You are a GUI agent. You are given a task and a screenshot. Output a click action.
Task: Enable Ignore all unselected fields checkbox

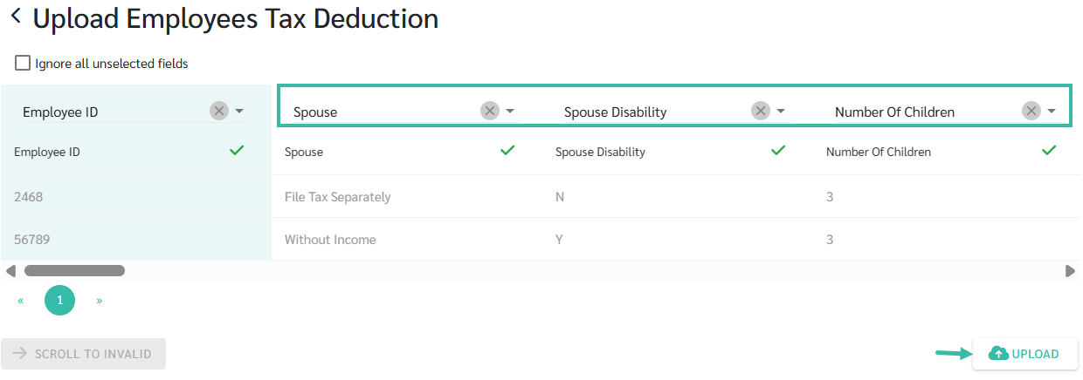tap(23, 64)
